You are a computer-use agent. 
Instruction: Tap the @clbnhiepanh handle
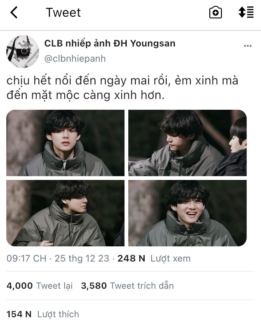click(x=75, y=59)
